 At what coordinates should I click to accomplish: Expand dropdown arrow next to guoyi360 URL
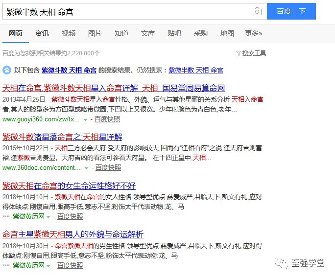[x=85, y=119]
